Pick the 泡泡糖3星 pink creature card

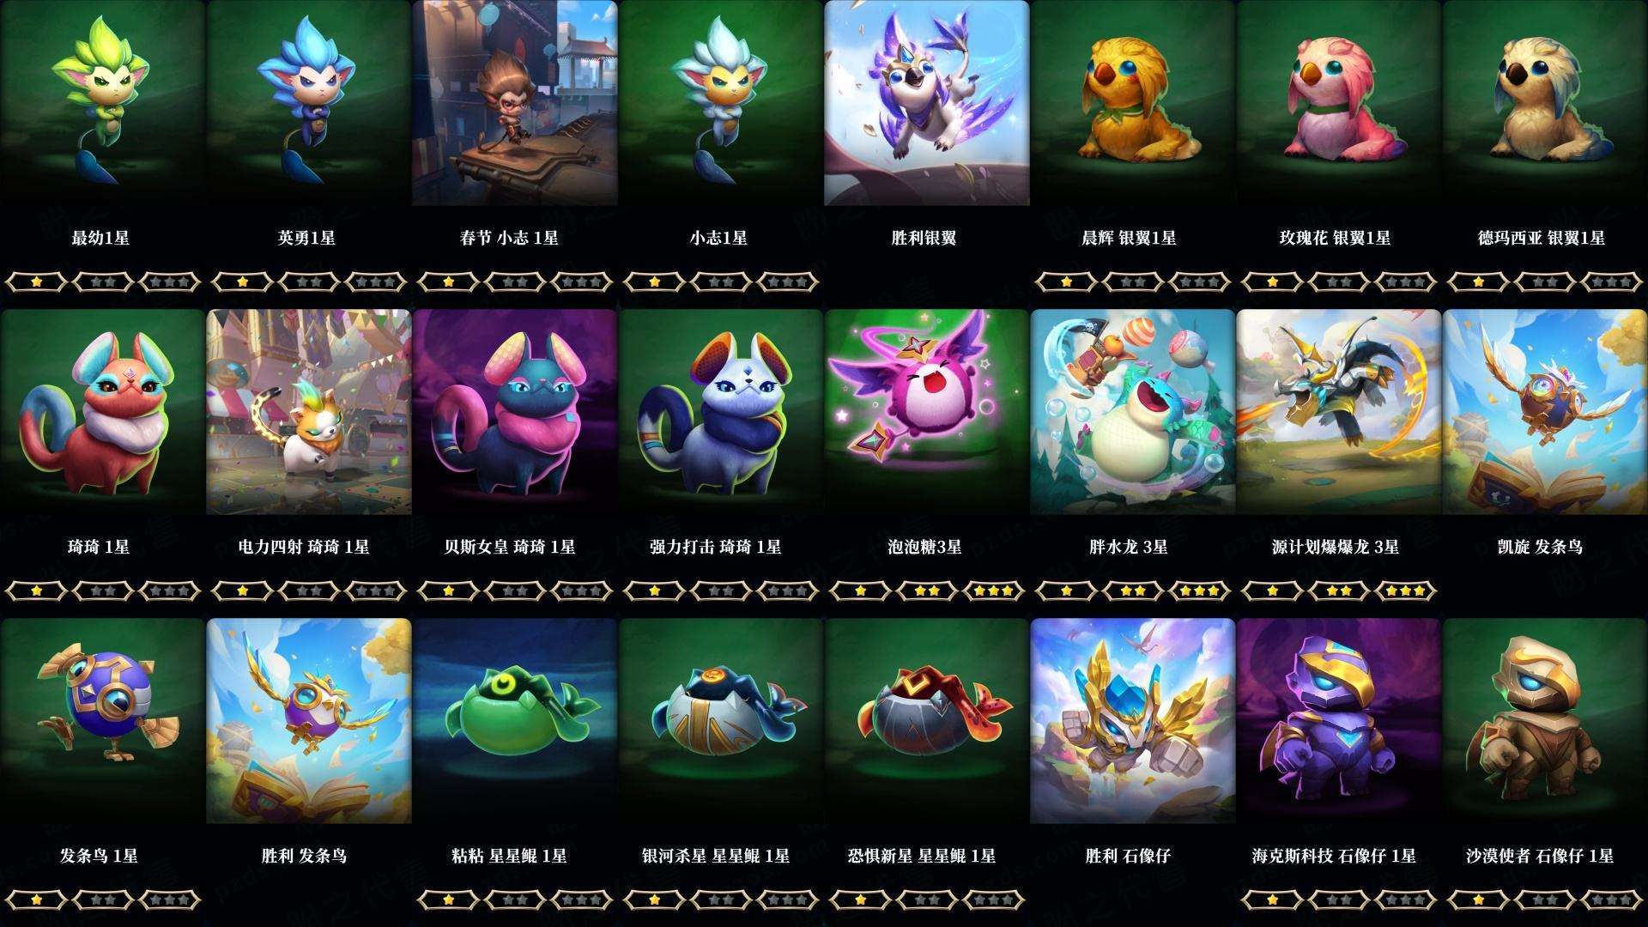tap(927, 412)
